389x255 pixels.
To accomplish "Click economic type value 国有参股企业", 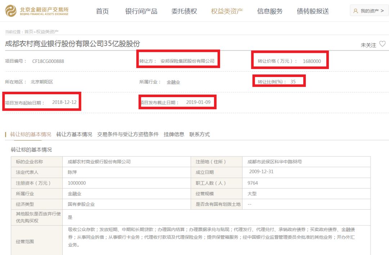I will click(x=81, y=204).
